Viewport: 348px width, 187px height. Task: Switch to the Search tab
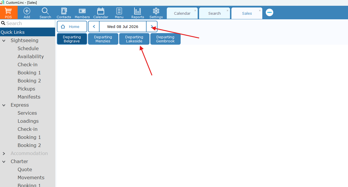click(x=214, y=13)
